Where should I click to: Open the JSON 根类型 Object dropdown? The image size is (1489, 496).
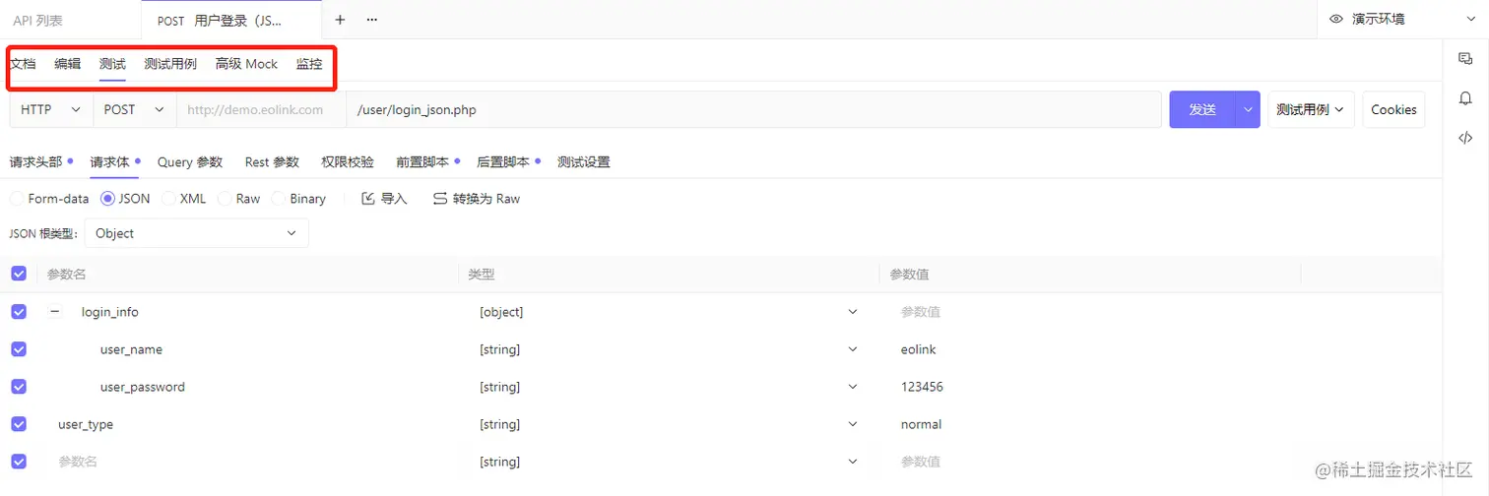197,233
